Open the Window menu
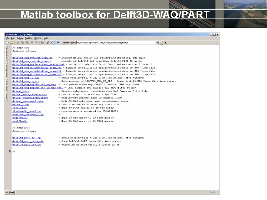 pos(38,38)
